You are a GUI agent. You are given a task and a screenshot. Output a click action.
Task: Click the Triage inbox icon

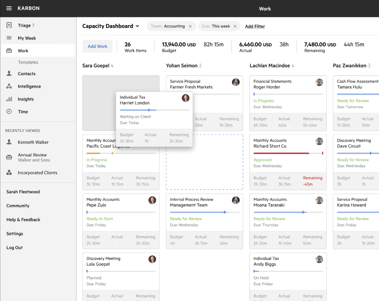point(9,25)
